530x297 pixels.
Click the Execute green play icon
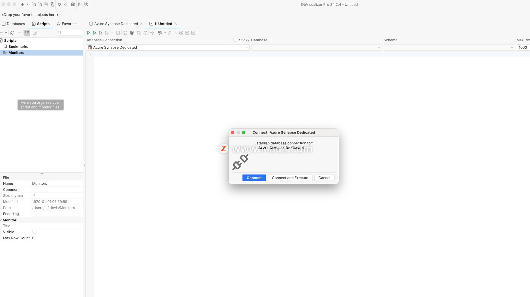pos(89,33)
